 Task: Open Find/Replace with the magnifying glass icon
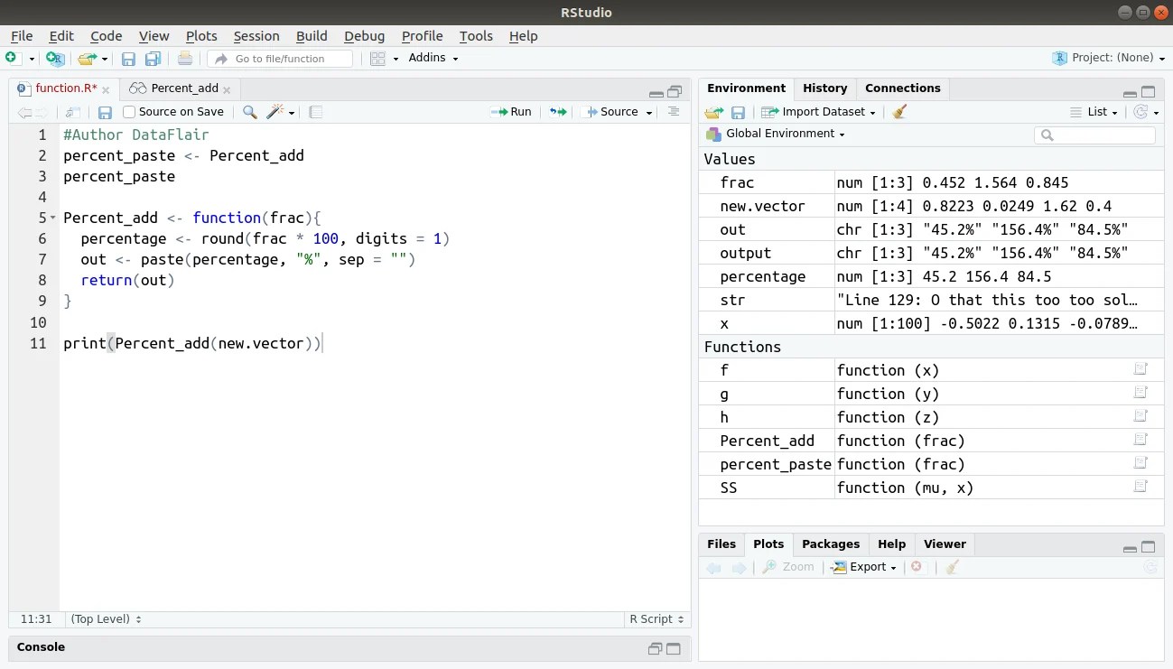(x=249, y=111)
